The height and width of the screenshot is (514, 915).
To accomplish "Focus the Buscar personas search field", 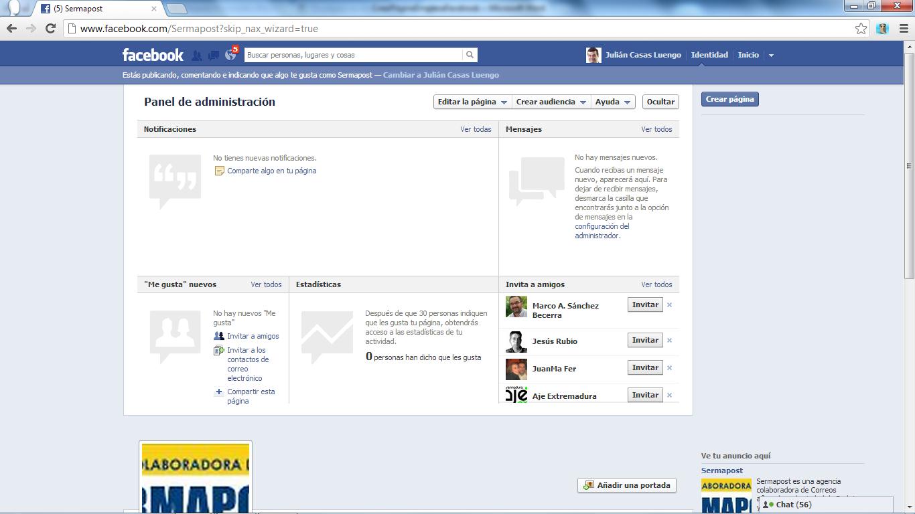I will [353, 55].
